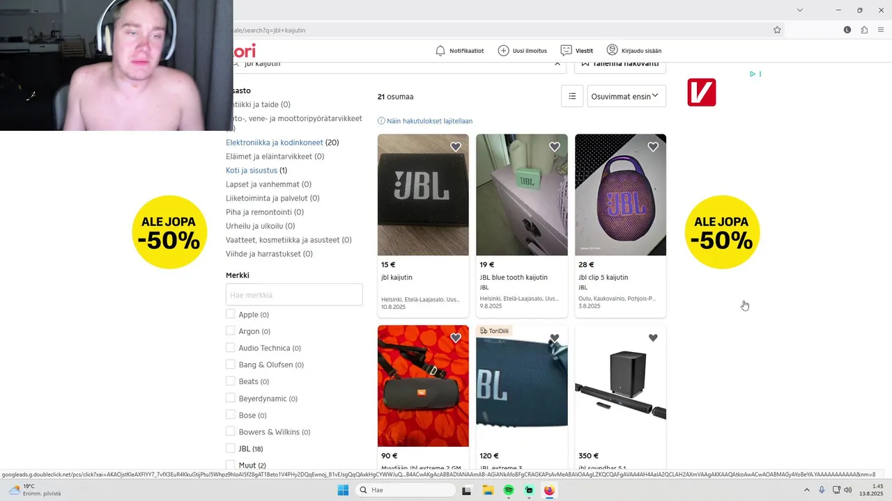Viewport: 892px width, 501px height.
Task: Open the Firefox hamburger application menu
Action: (x=882, y=30)
